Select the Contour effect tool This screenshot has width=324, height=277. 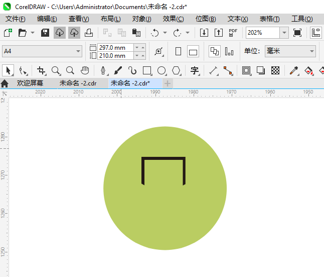[x=246, y=71]
